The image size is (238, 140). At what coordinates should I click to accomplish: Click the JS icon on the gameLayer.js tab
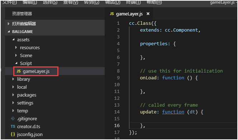[112, 14]
